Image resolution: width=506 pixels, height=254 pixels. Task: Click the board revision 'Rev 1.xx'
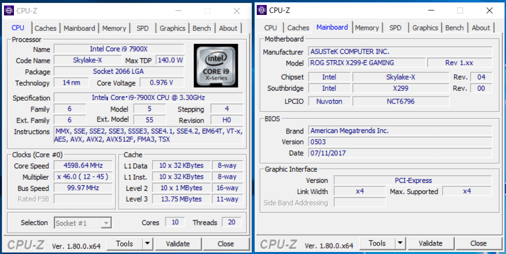460,63
